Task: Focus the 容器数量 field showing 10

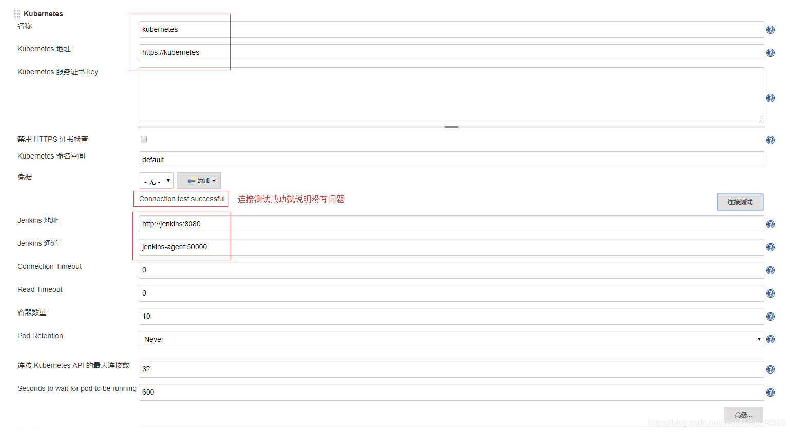Action: [451, 316]
